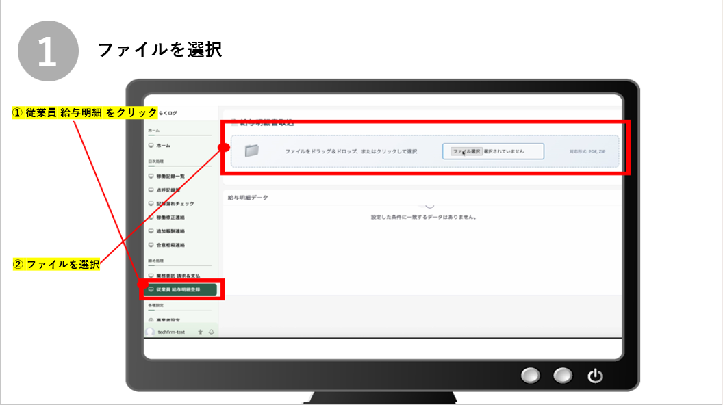Open the 従業員 給与明細登録 menu item
This screenshot has width=723, height=405.
coord(180,290)
